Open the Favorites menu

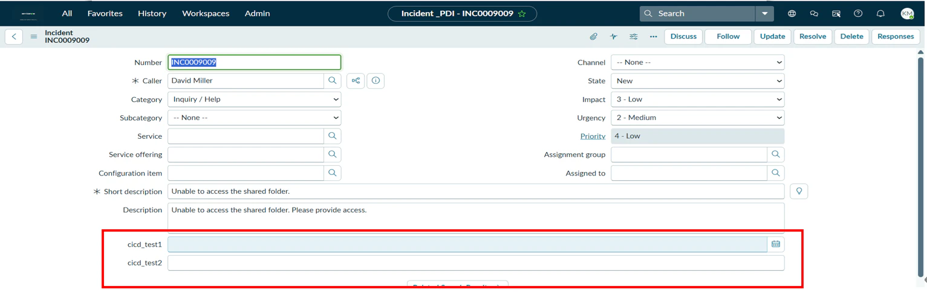pyautogui.click(x=105, y=13)
